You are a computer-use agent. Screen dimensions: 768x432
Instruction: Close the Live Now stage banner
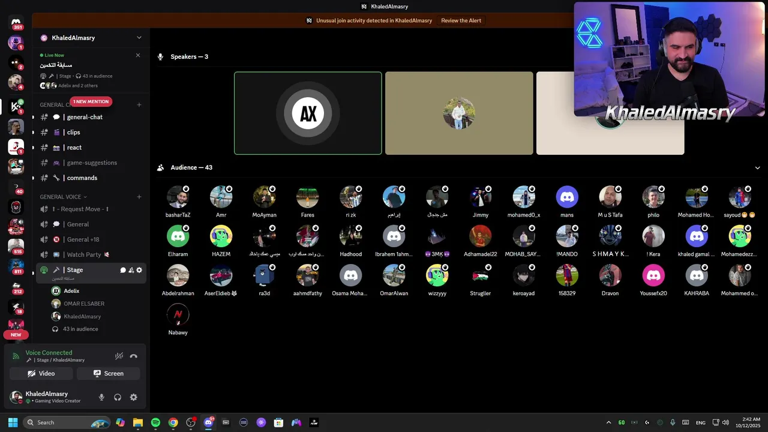pyautogui.click(x=138, y=55)
